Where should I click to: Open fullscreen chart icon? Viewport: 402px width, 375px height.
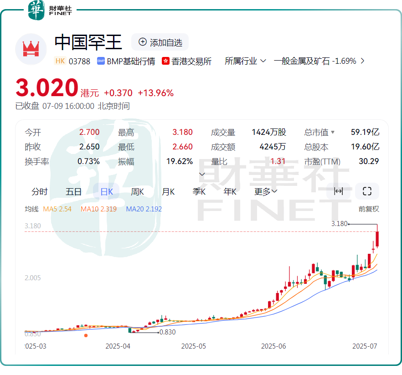point(367,191)
